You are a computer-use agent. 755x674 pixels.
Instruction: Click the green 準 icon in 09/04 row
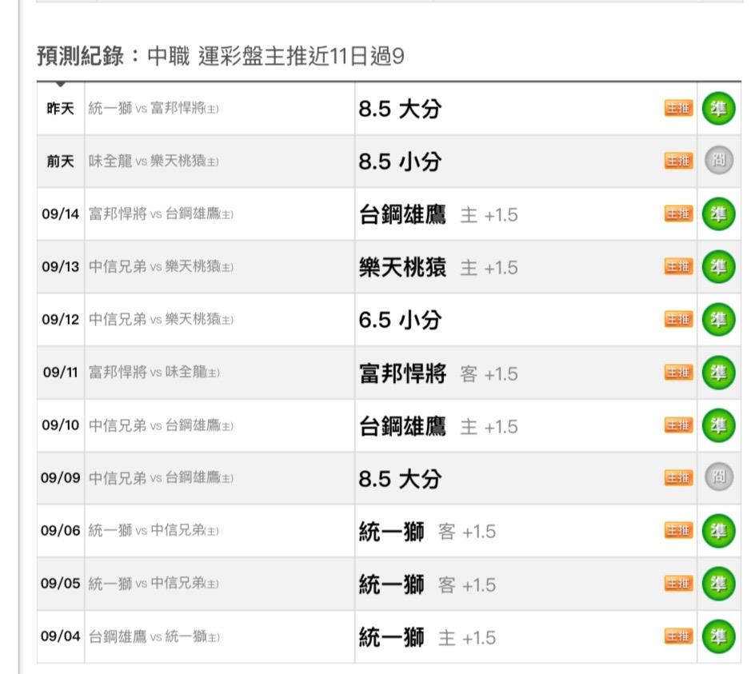pos(718,637)
